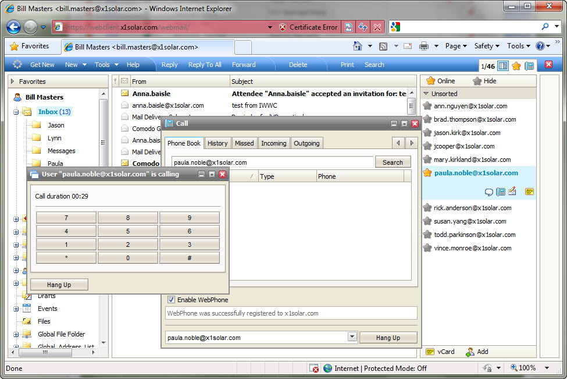Toggle the Online status filter
The image size is (567, 379).
point(440,81)
